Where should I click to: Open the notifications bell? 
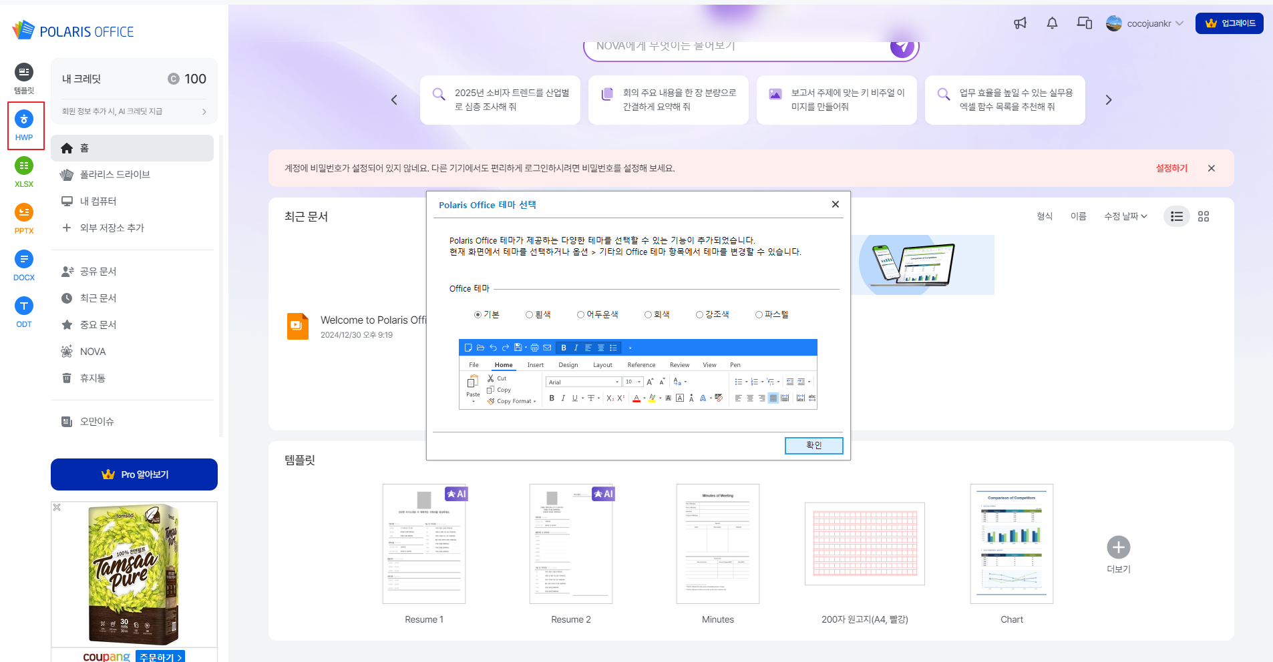tap(1052, 23)
